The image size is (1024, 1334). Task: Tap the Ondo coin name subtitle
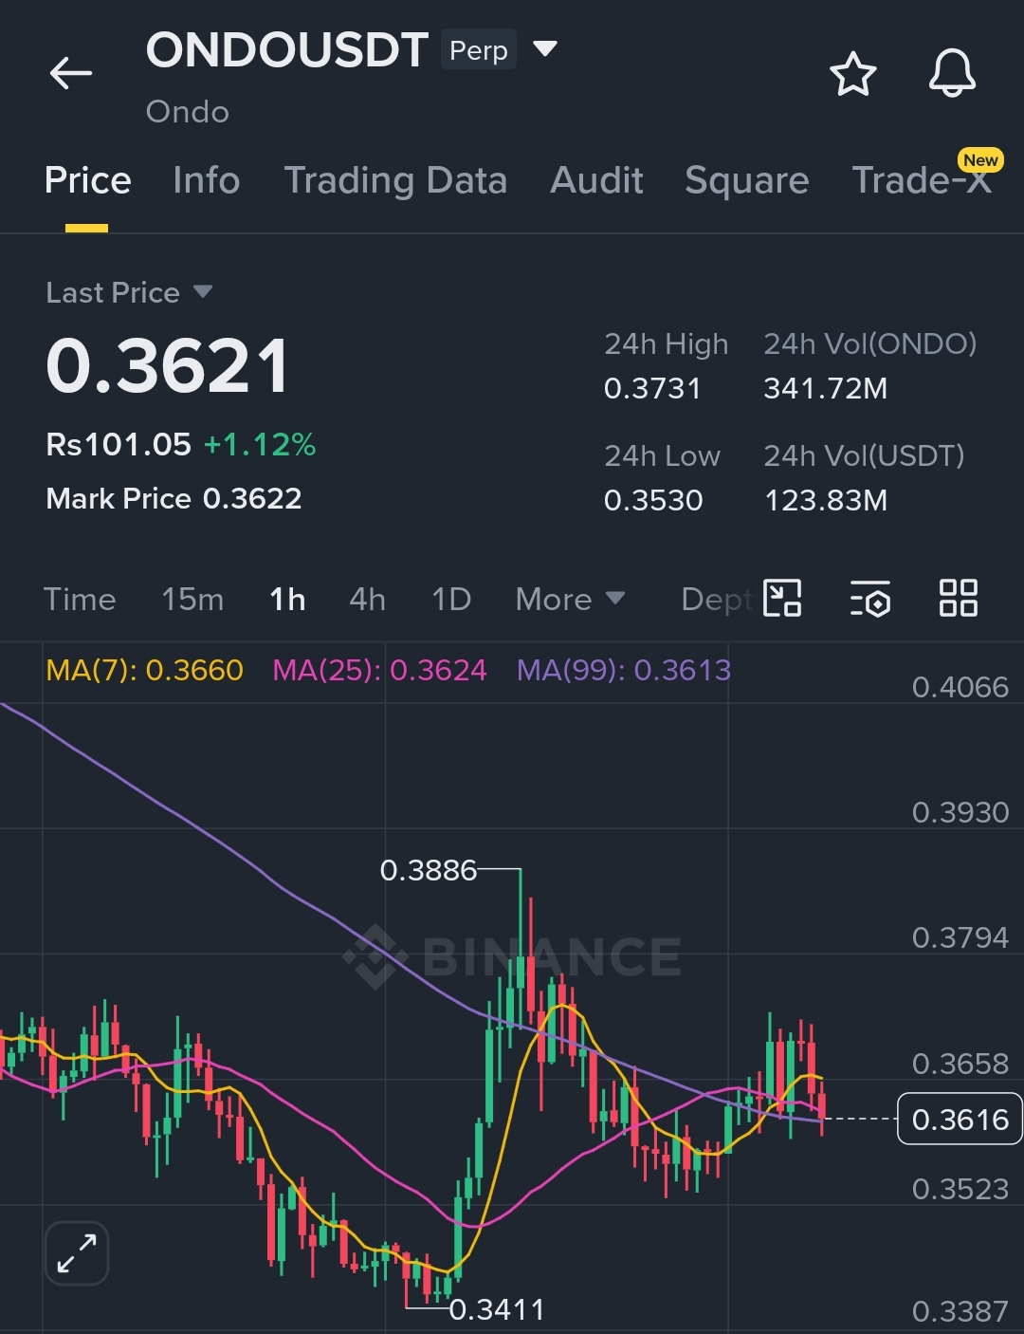point(188,112)
